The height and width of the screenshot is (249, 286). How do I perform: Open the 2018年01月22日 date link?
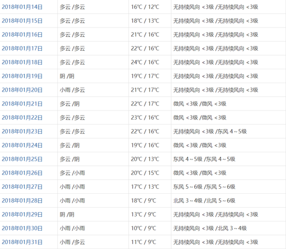(22, 118)
